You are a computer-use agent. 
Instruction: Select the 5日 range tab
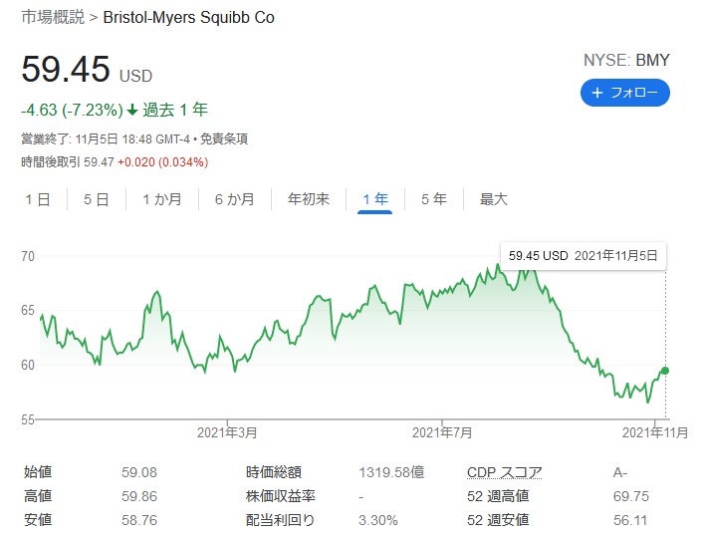(x=97, y=199)
